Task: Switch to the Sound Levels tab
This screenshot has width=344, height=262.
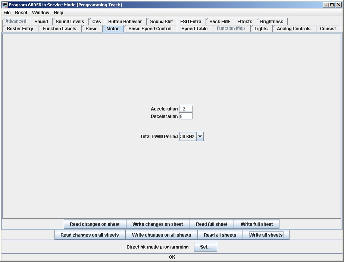Action: 70,22
